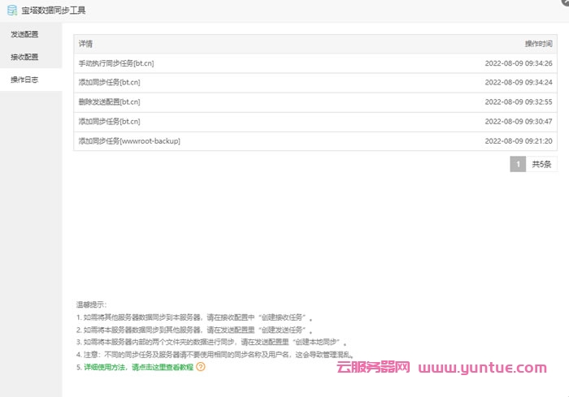
Task: Click the database icon in title bar
Action: point(12,11)
